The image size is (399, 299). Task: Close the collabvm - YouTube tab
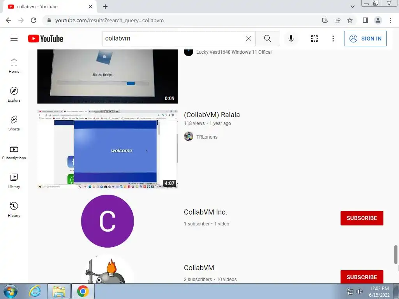pyautogui.click(x=90, y=7)
